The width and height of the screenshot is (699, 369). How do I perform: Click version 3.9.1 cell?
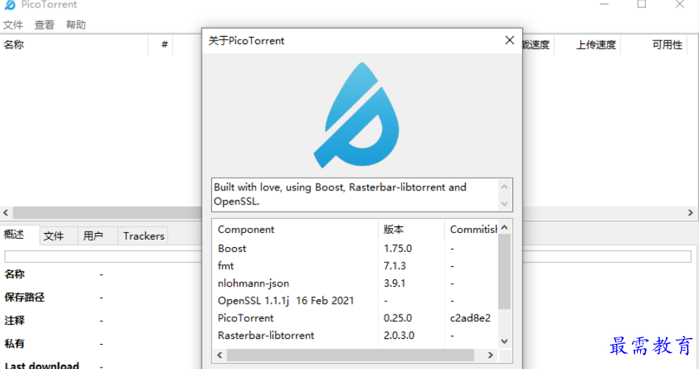point(394,283)
